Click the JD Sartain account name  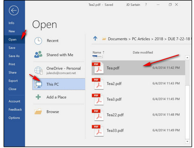point(133,5)
